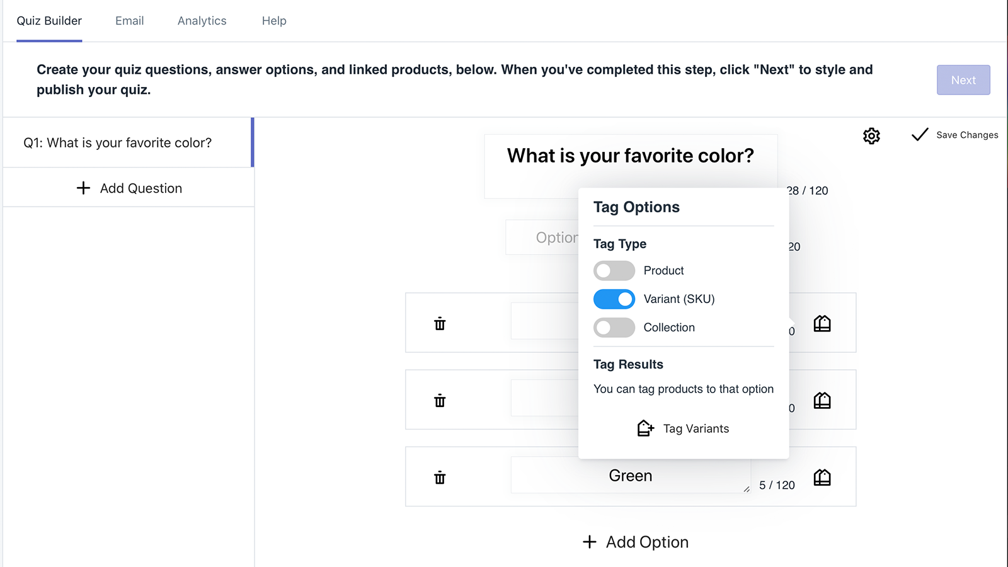The width and height of the screenshot is (1008, 567).
Task: Select Q1 favorite color question
Action: (x=118, y=143)
